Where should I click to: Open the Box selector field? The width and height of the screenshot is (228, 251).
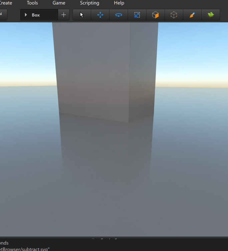point(39,15)
